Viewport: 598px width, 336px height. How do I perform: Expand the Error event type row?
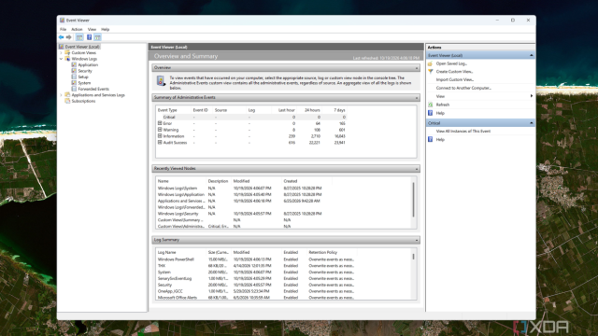(160, 123)
